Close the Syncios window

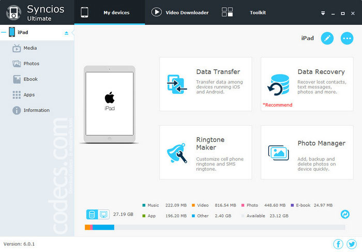tap(353, 13)
